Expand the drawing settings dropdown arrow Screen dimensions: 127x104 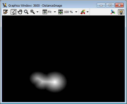[88, 12]
